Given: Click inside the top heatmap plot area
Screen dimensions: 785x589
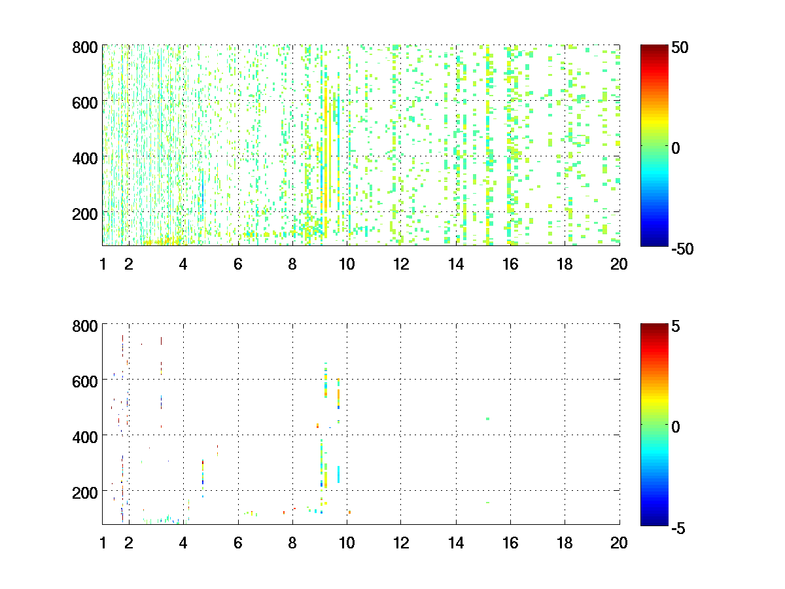Looking at the screenshot, I should 361,145.
